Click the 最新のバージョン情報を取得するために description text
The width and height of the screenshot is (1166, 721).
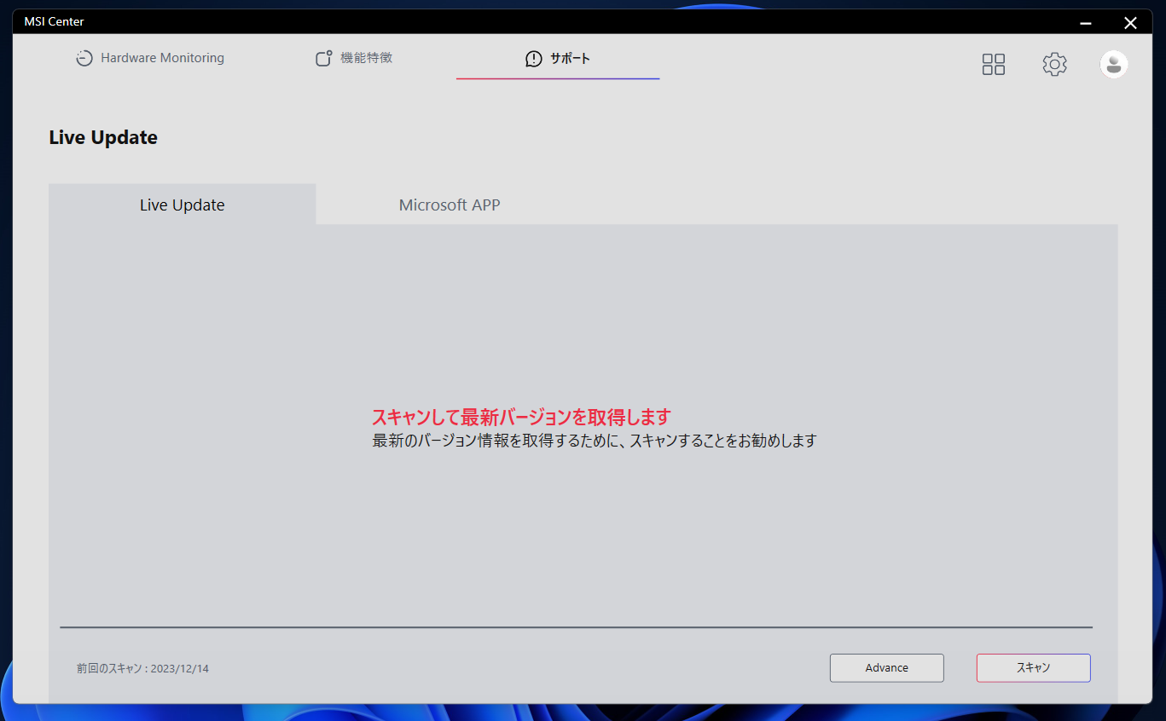coord(595,441)
